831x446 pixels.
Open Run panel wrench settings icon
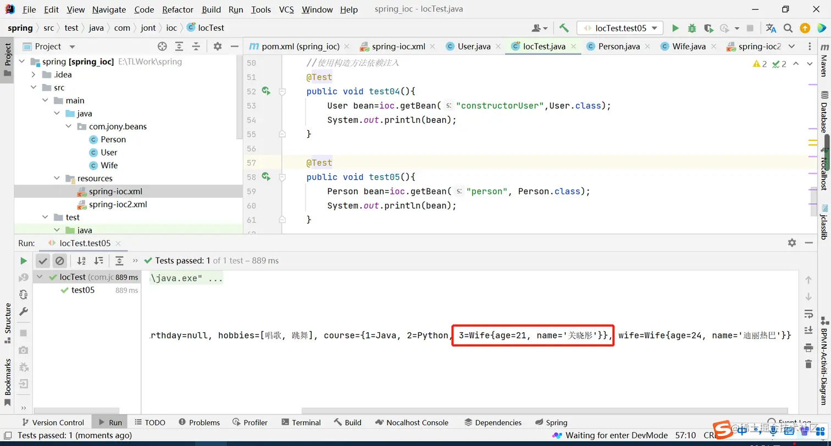click(x=23, y=311)
